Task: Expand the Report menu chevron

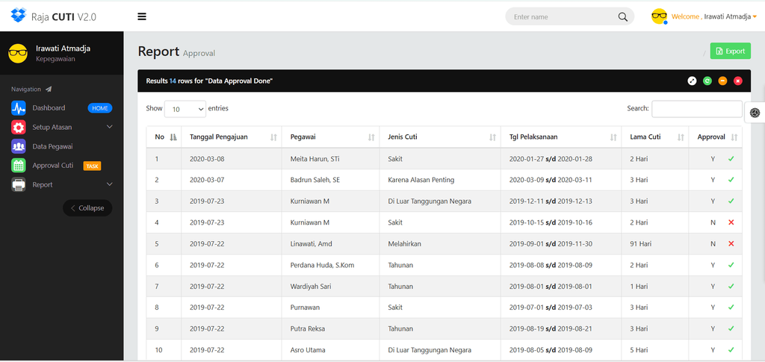Action: tap(109, 184)
